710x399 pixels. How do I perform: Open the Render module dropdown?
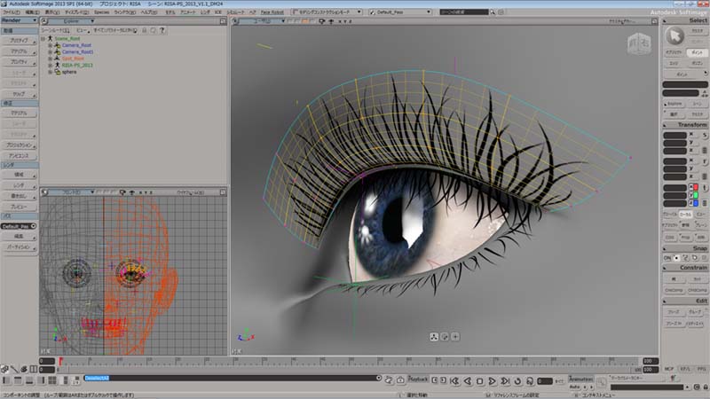[19, 21]
